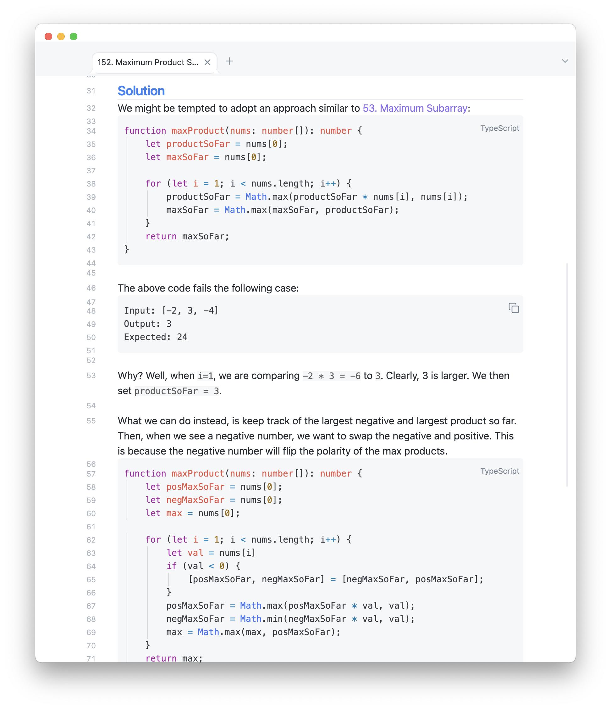Viewport: 611px width, 709px height.
Task: Click the red window close button
Action: (48, 36)
